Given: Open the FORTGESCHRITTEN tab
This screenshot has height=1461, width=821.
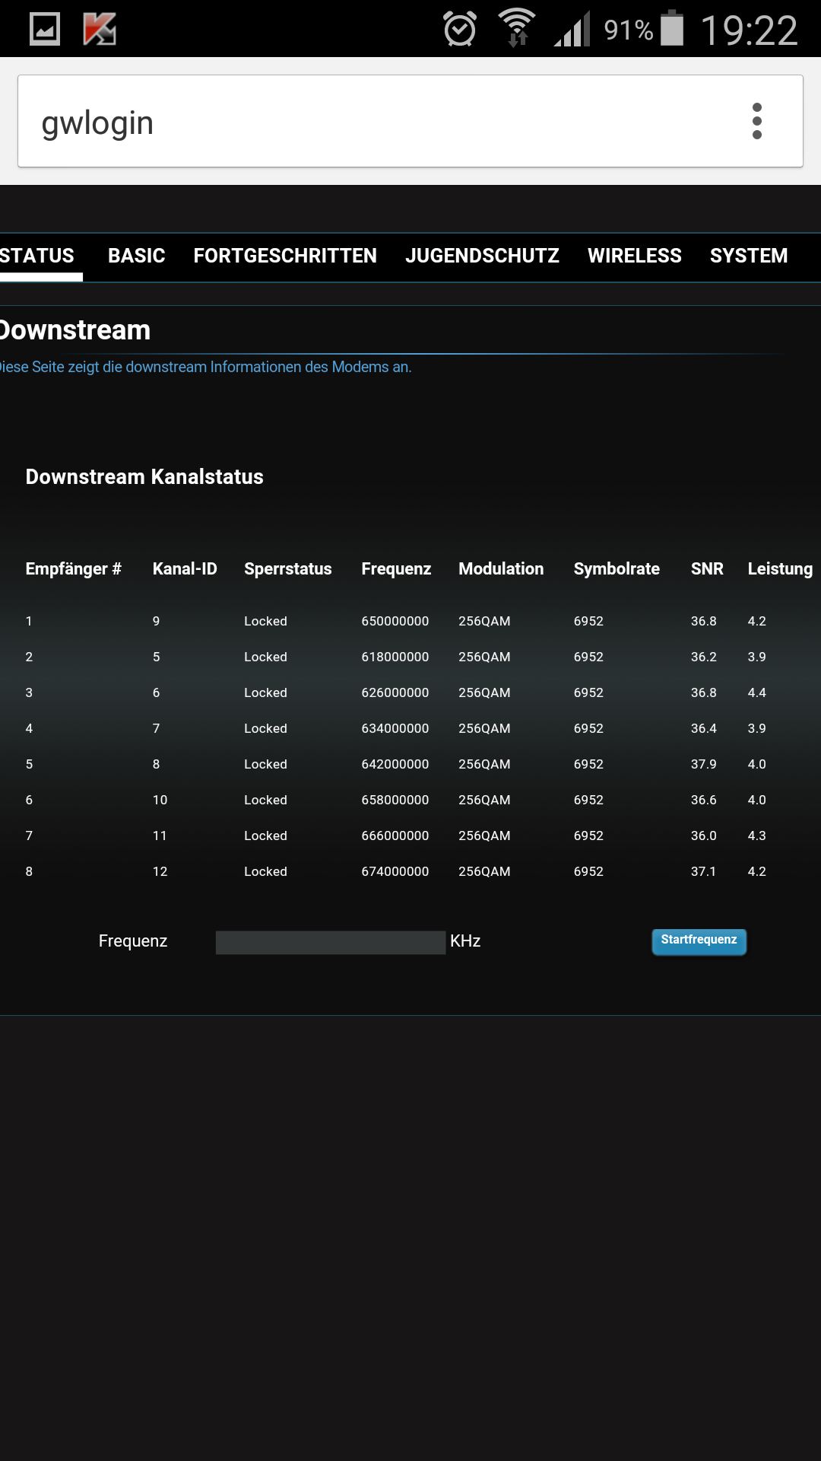Looking at the screenshot, I should (285, 256).
